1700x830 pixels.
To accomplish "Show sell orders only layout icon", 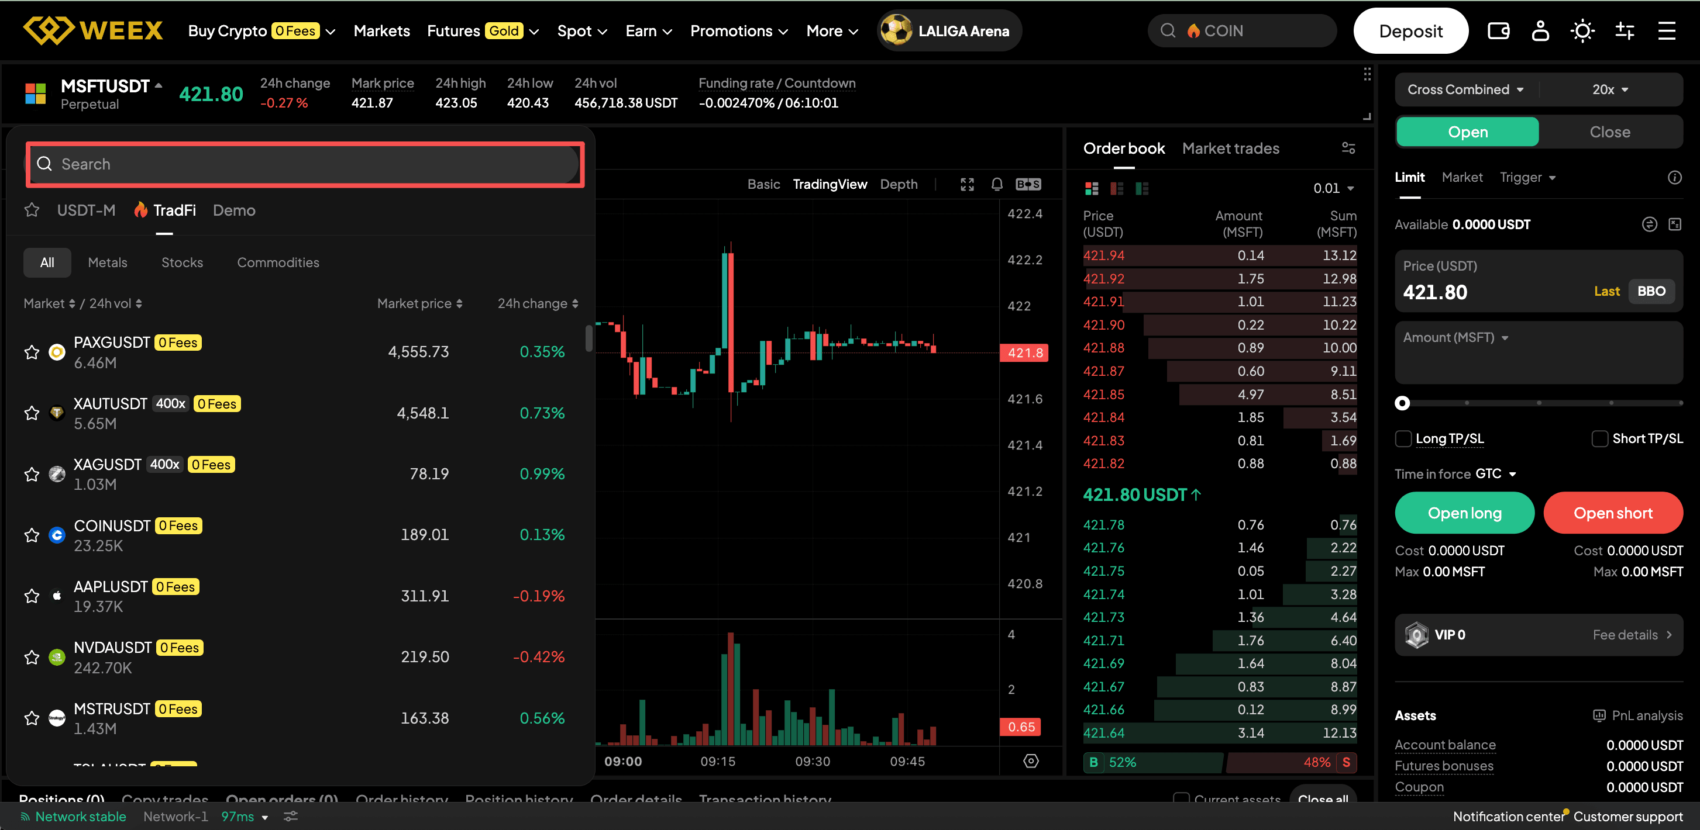I will pos(1117,189).
